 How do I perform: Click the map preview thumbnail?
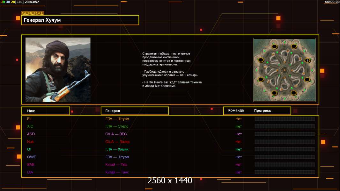[x=284, y=70]
